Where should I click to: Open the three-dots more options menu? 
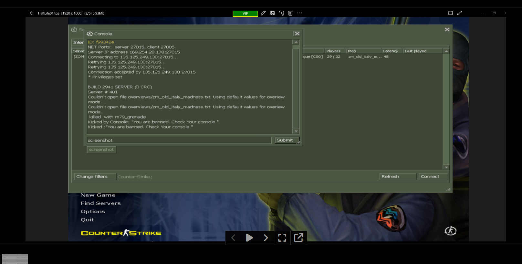coord(300,13)
